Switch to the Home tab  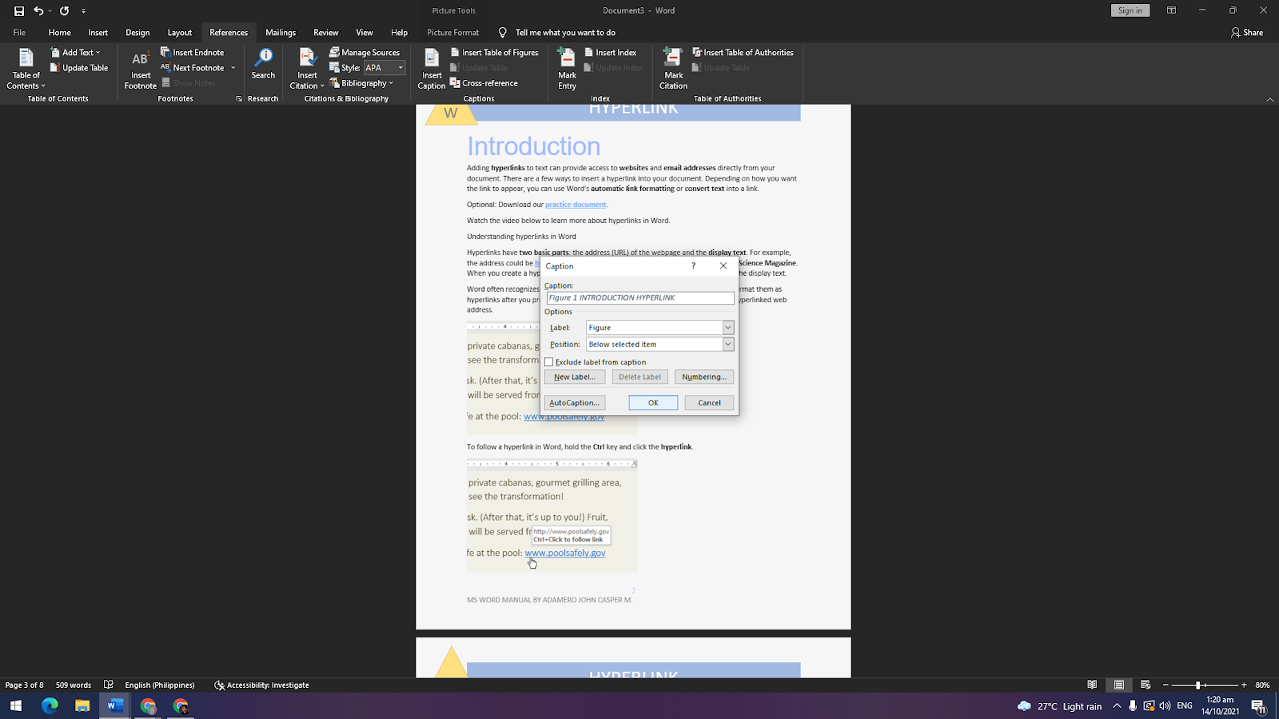(59, 33)
